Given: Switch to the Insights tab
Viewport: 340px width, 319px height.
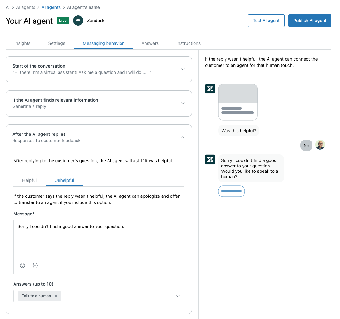Looking at the screenshot, I should tap(22, 43).
